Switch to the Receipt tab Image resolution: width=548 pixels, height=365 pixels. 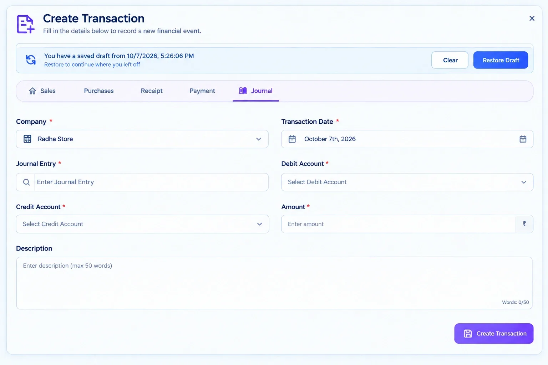click(152, 91)
